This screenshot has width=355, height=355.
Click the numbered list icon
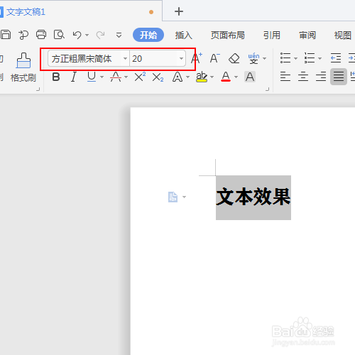[x=310, y=58]
